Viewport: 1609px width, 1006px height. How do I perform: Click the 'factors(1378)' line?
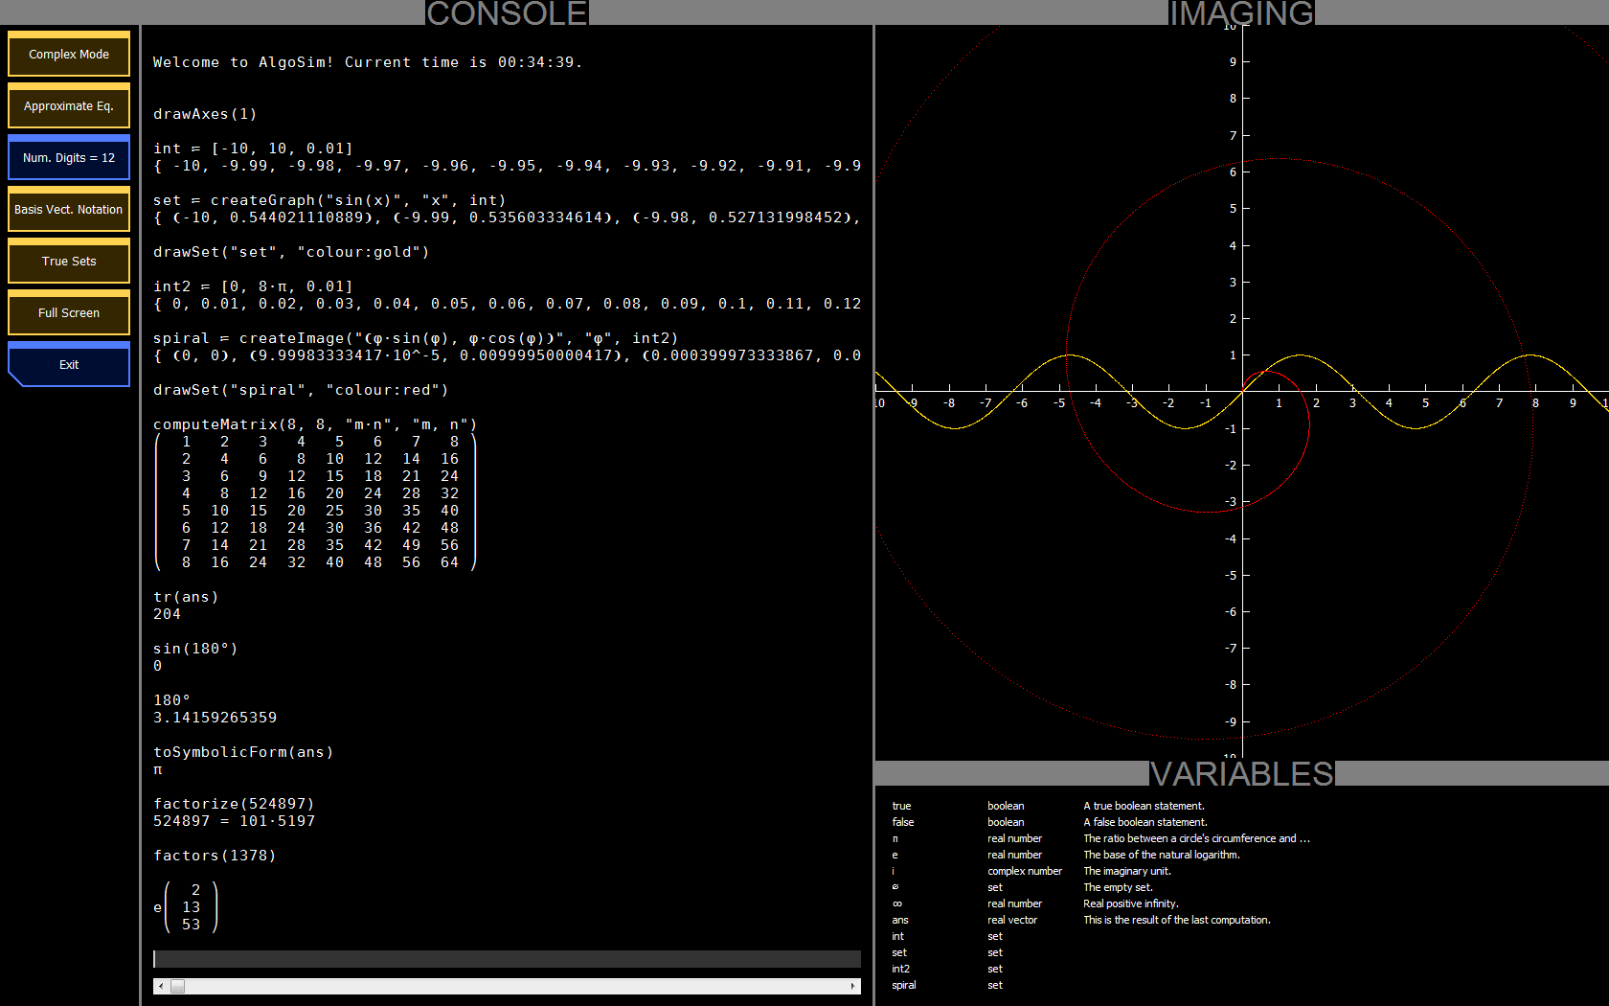pyautogui.click(x=215, y=856)
